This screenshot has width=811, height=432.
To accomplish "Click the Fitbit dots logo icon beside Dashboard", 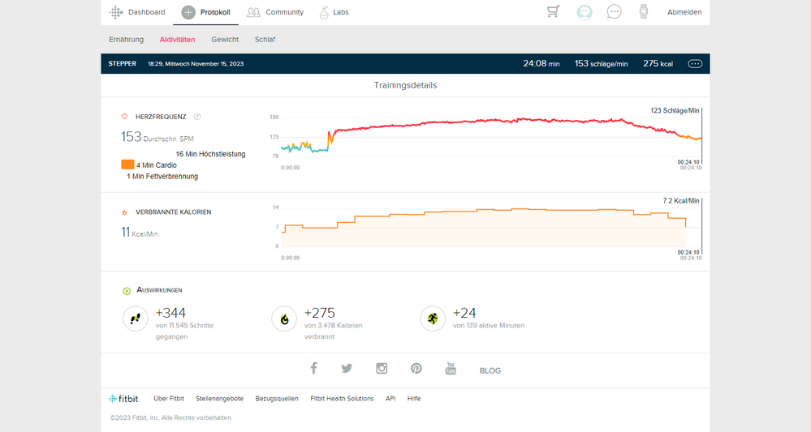I will point(116,12).
